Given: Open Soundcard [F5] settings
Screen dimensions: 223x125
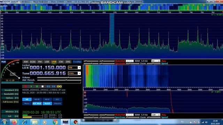Looking at the screenshot, I should (x=10, y=90).
